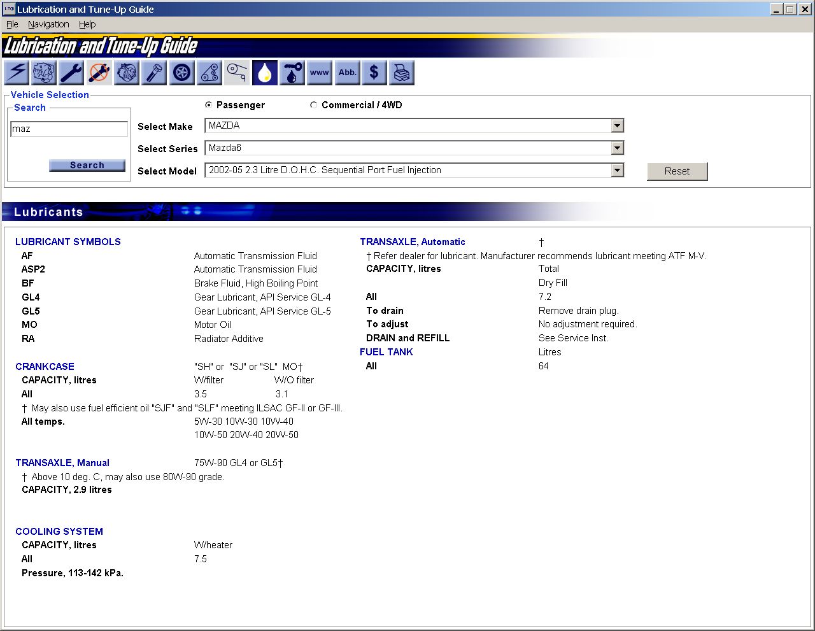Click the See Service Inst. text
815x631 pixels.
tap(574, 338)
